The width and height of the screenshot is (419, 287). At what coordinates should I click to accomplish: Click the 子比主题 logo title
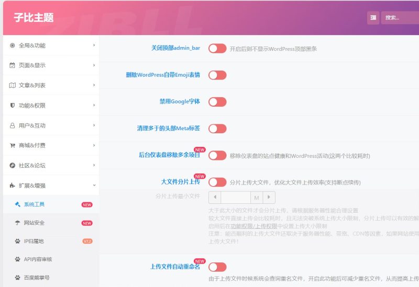[34, 18]
